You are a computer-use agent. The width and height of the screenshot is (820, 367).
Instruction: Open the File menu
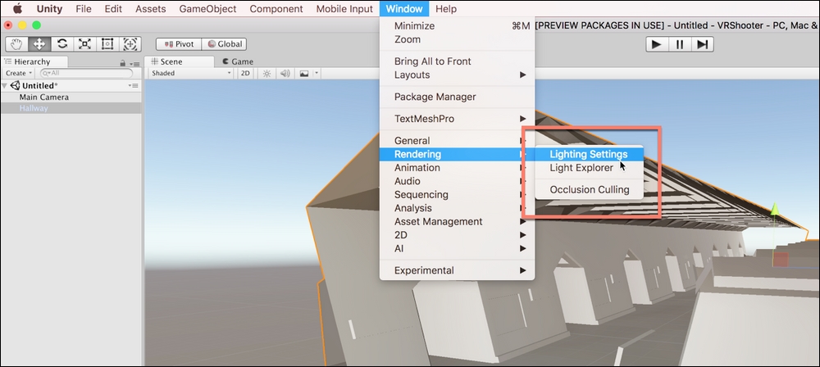pos(83,9)
